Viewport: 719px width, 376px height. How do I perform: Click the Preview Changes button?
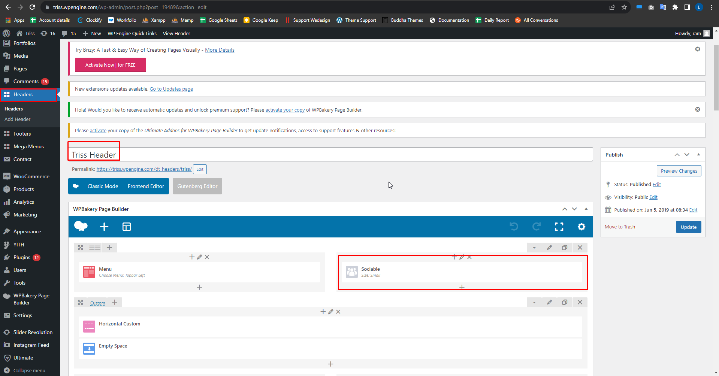[x=679, y=171]
